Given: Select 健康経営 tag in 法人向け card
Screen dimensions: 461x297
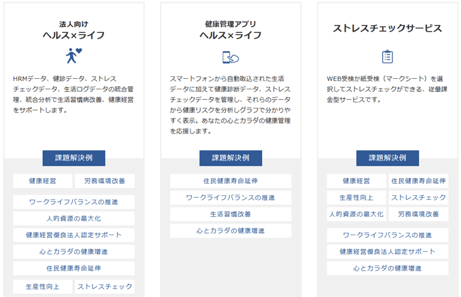Looking at the screenshot, I should pyautogui.click(x=42, y=181).
